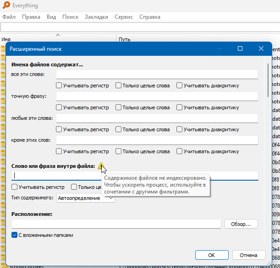Toggle Учитывать регистр under любые эти слова

tap(59, 129)
